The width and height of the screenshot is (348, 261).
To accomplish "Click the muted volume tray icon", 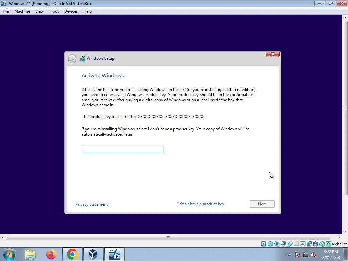I will coord(314,255).
